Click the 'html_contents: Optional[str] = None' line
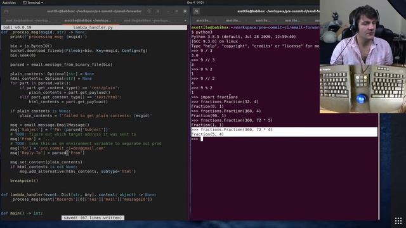Image resolution: width=406 pixels, height=228 pixels. click(51, 79)
